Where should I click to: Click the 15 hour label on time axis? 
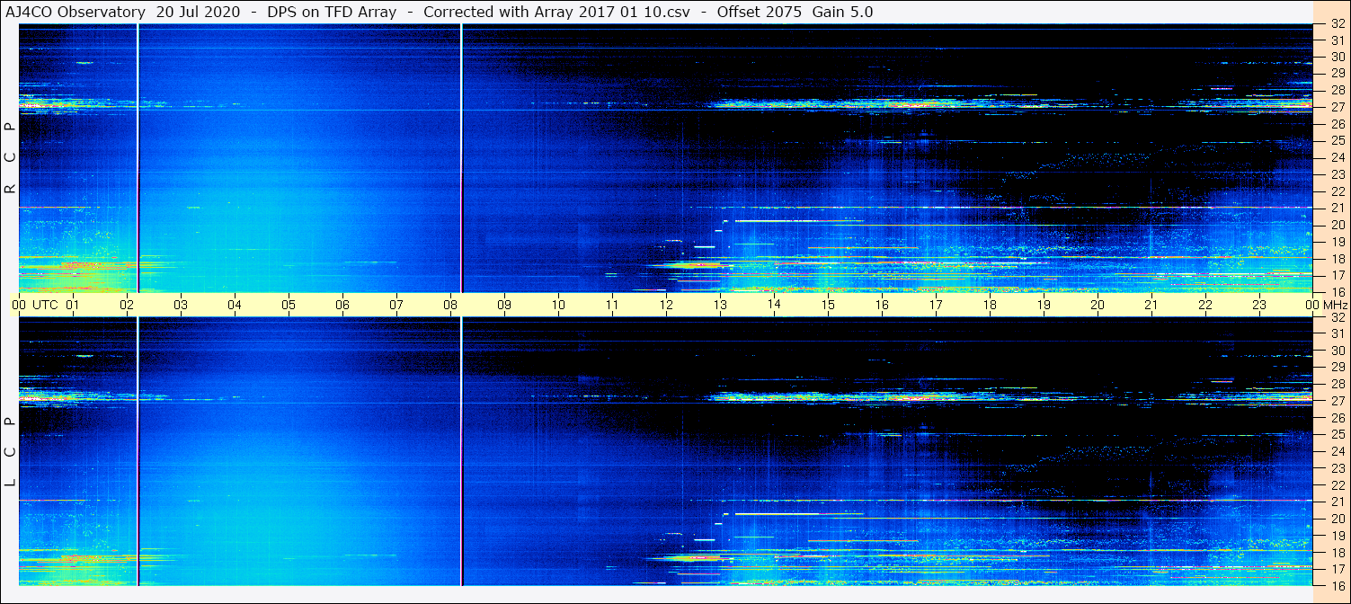pyautogui.click(x=828, y=305)
